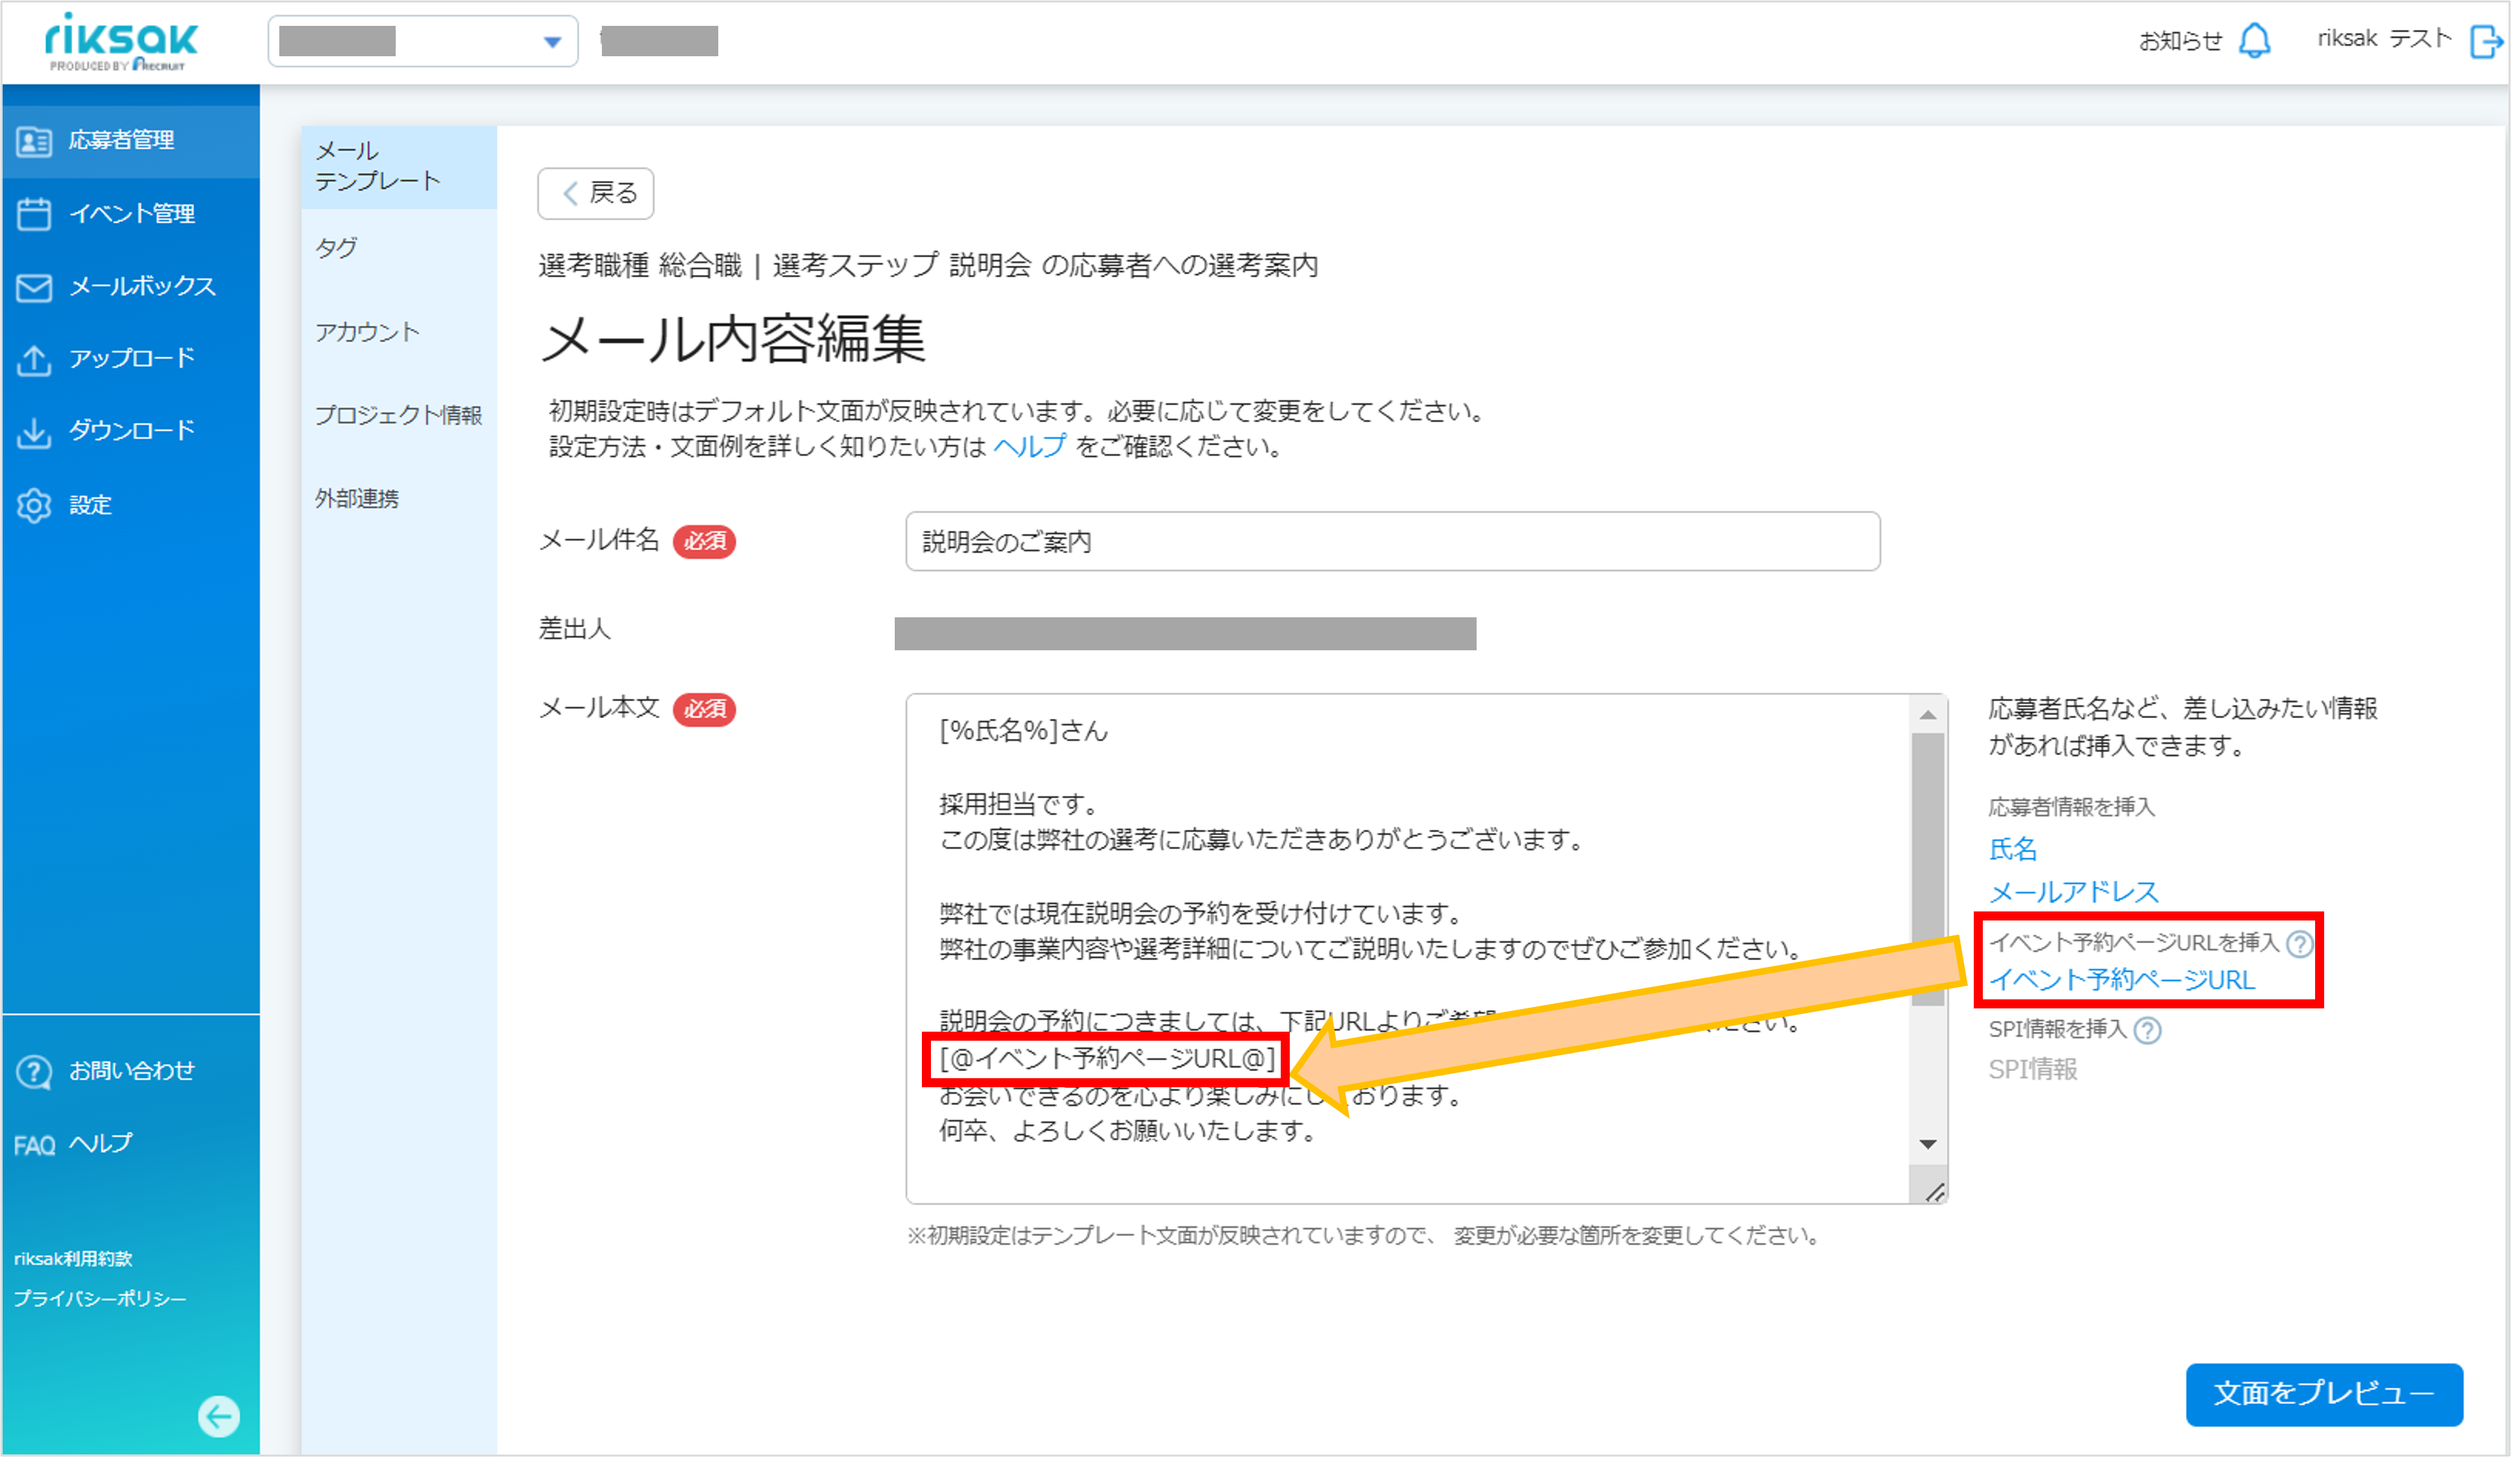
Task: Open メールボックス menu
Action: pyautogui.click(x=131, y=287)
